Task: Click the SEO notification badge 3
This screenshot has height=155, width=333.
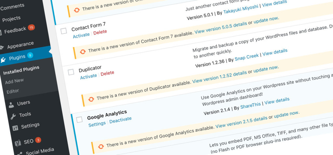Action: point(38,140)
